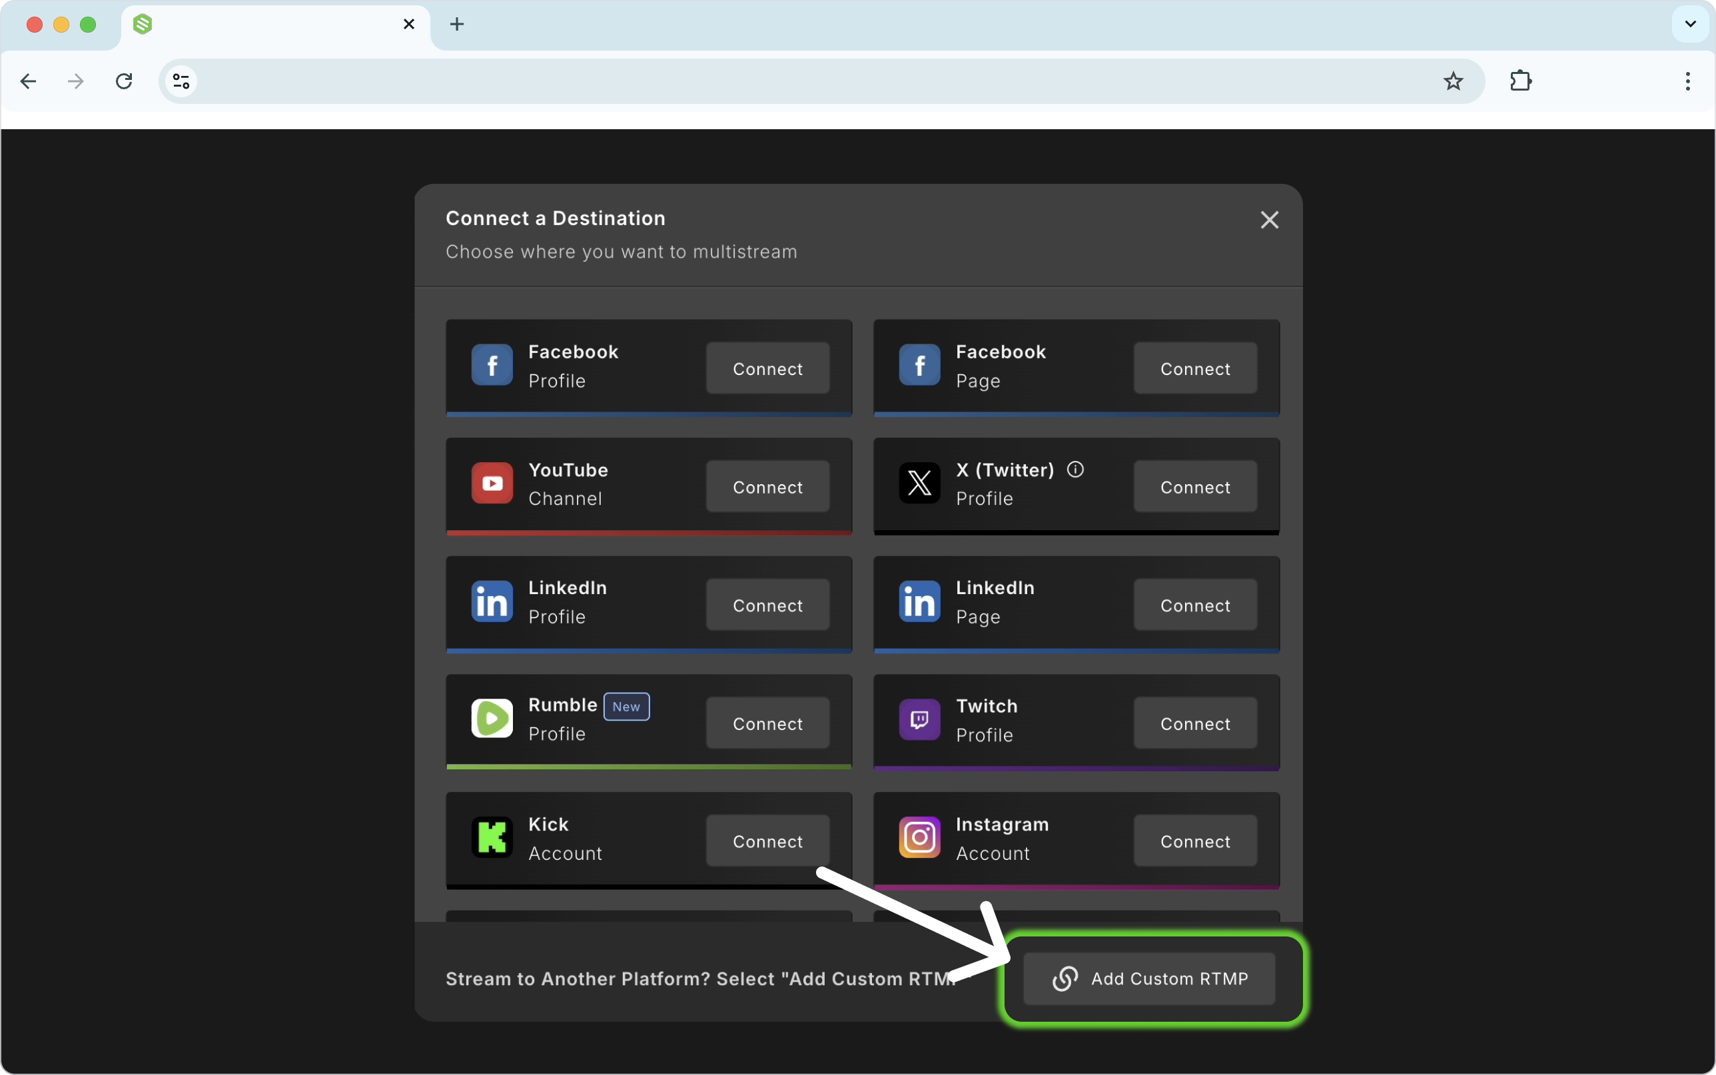The height and width of the screenshot is (1075, 1716).
Task: Bookmark this page with the star
Action: [x=1453, y=81]
